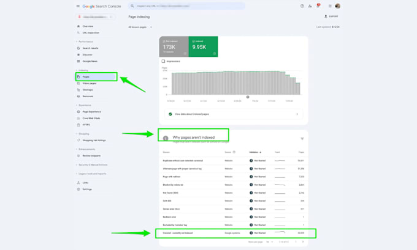
Task: Open the users and permissions icon
Action: (310, 6)
